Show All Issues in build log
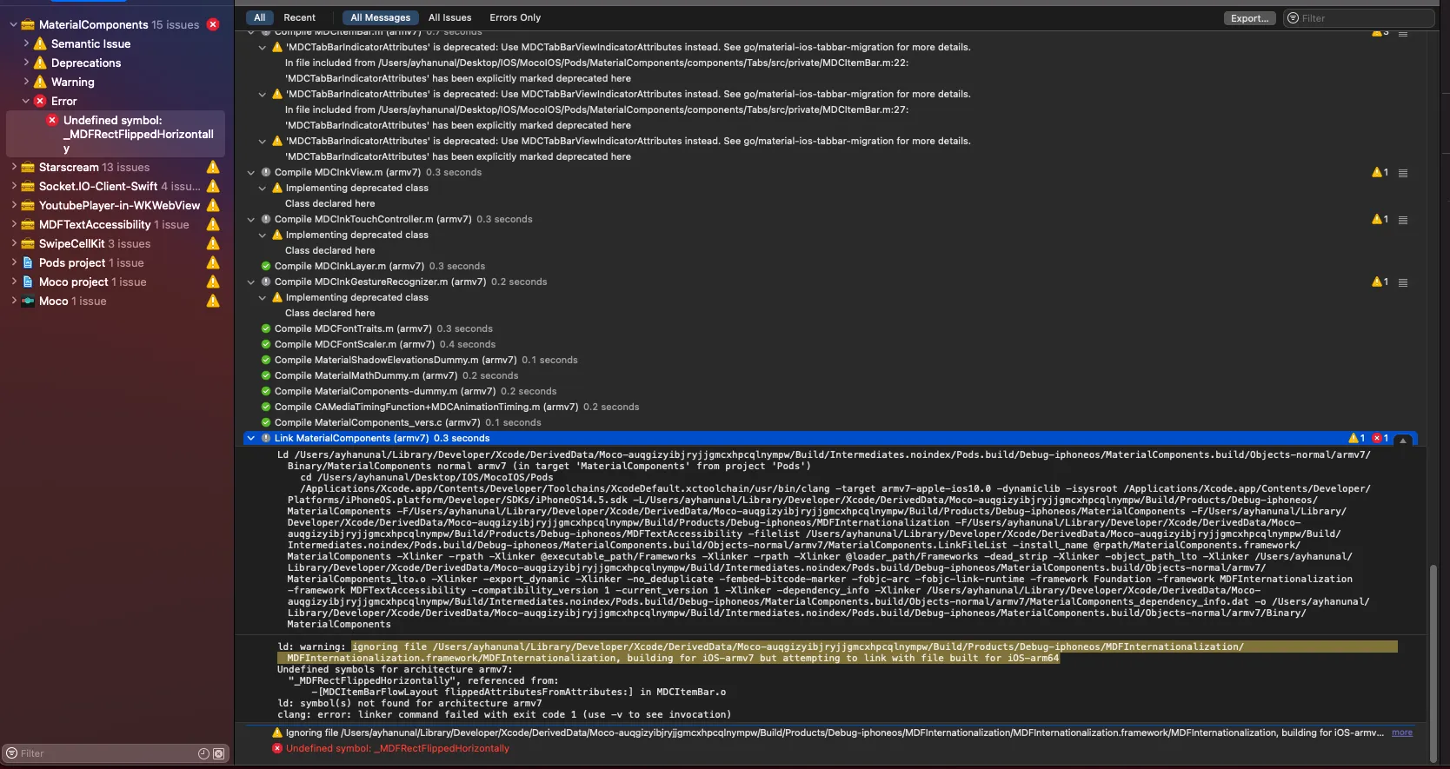Screen dimensions: 1450x769 [449, 17]
